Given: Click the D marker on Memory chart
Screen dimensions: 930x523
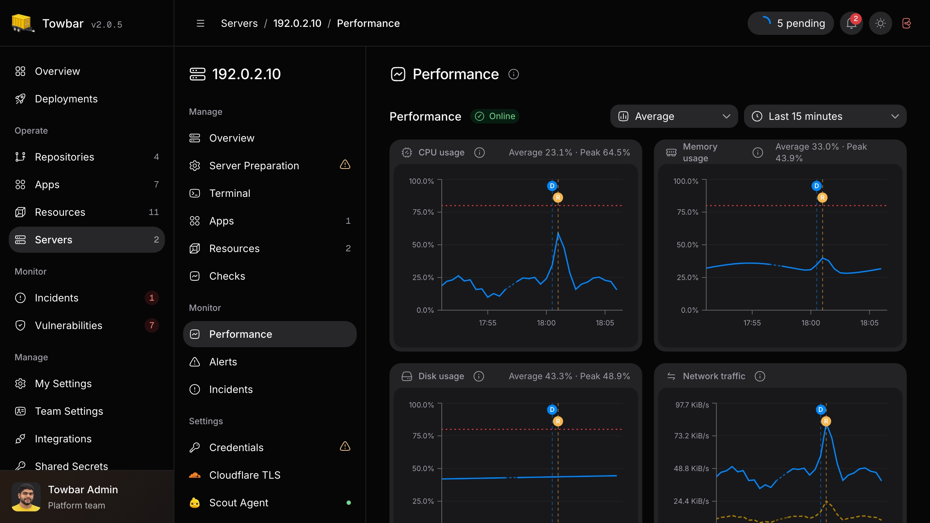Looking at the screenshot, I should 817,186.
